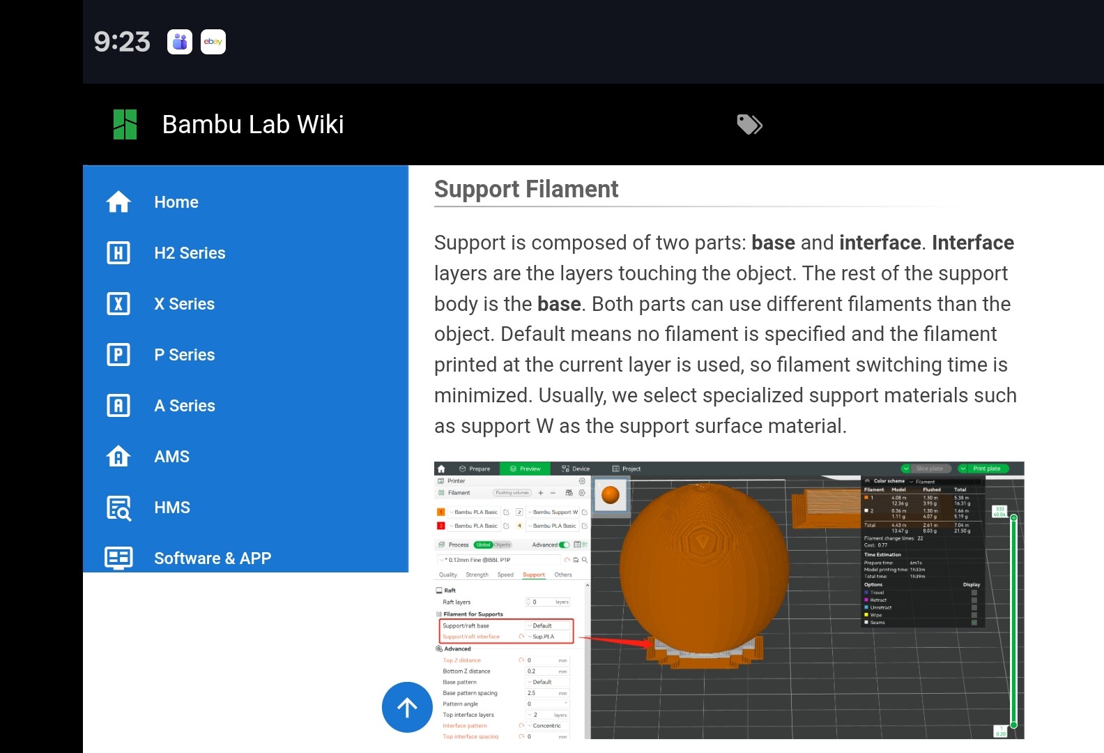The height and width of the screenshot is (753, 1104).
Task: Open the tags icon in the header
Action: tap(749, 125)
